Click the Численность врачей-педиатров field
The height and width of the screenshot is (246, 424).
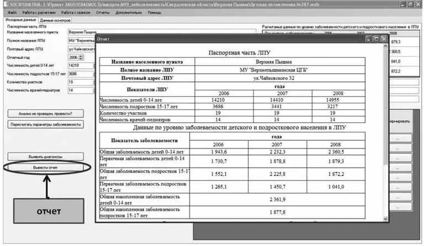pos(81,90)
